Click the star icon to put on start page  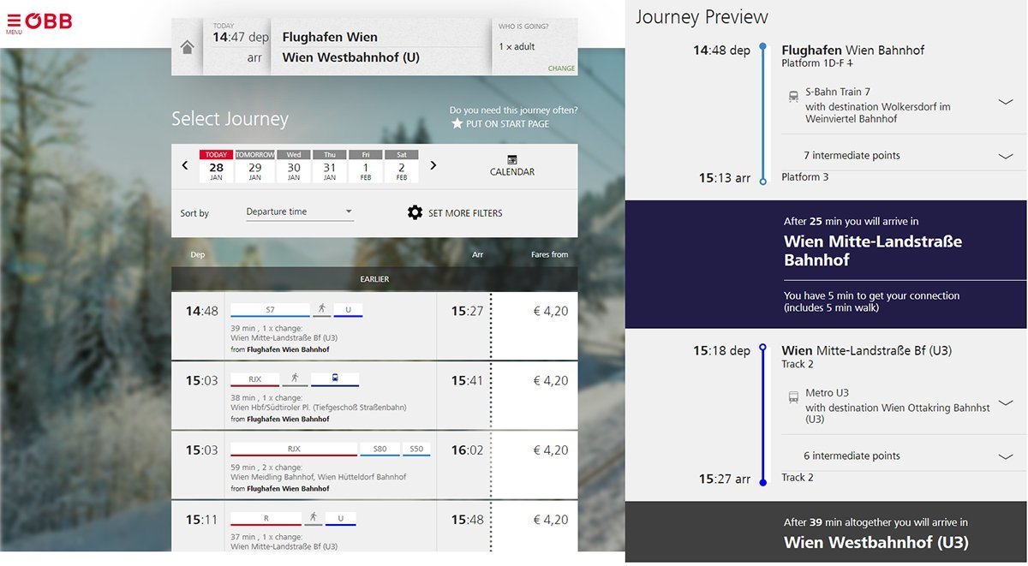(457, 124)
